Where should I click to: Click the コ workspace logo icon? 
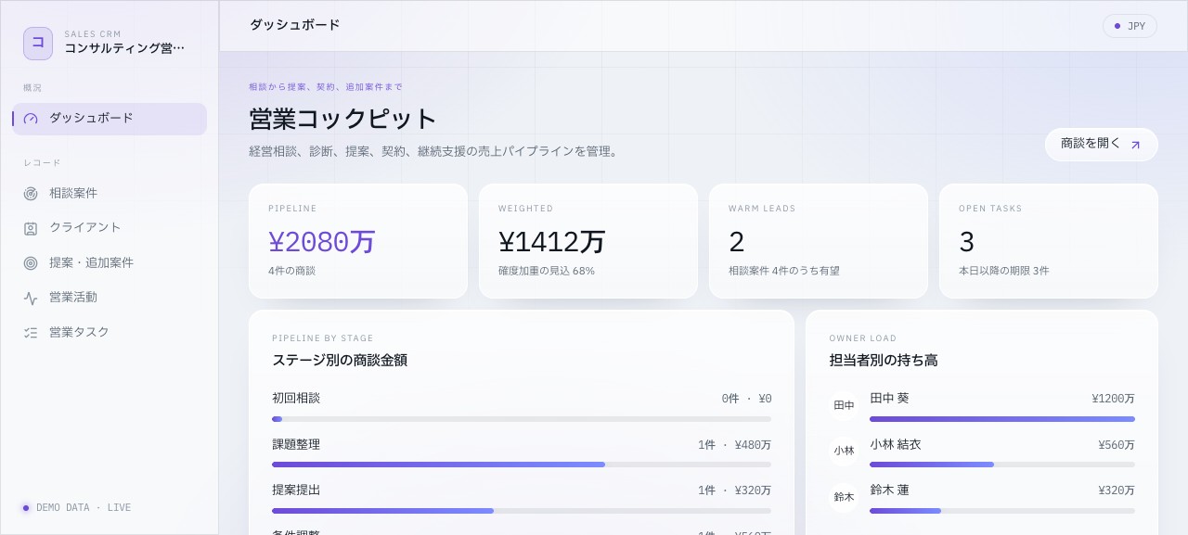pyautogui.click(x=38, y=44)
